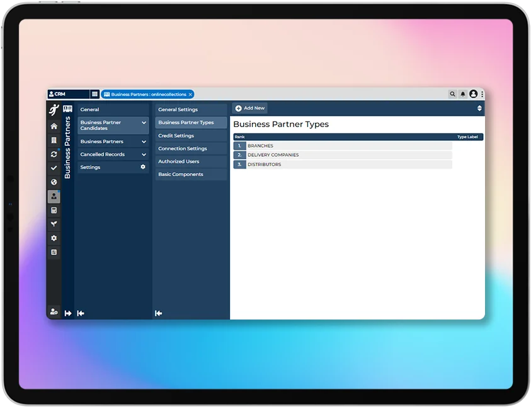Click the checkmark icon in sidebar

pos(54,168)
